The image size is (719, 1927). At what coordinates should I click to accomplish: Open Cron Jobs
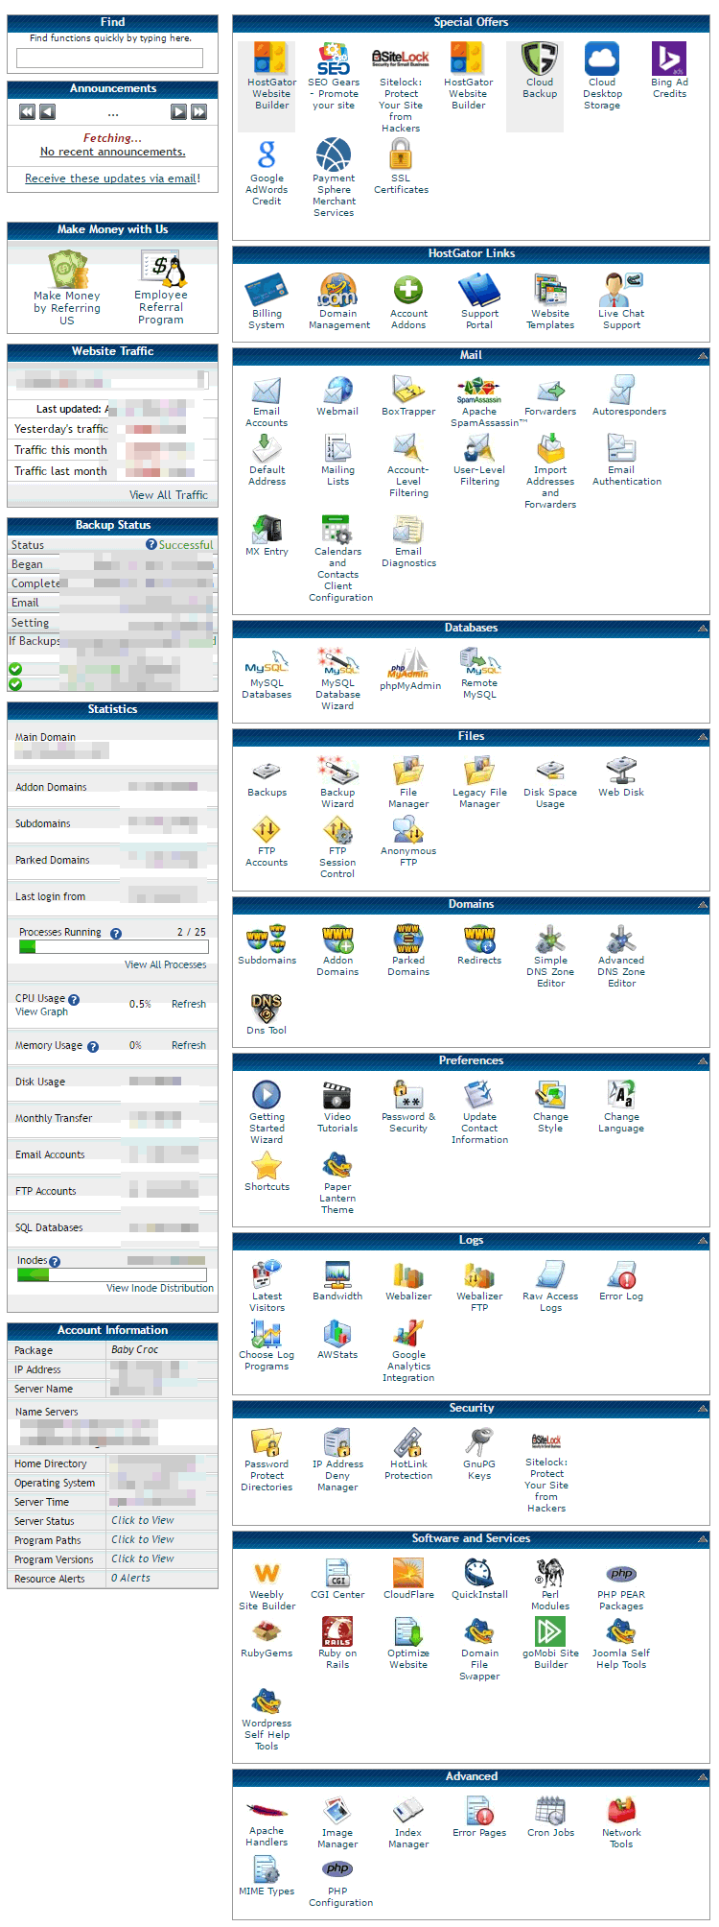click(x=550, y=1817)
